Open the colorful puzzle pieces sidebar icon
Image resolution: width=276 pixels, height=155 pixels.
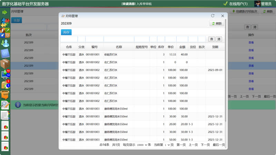tap(5, 23)
